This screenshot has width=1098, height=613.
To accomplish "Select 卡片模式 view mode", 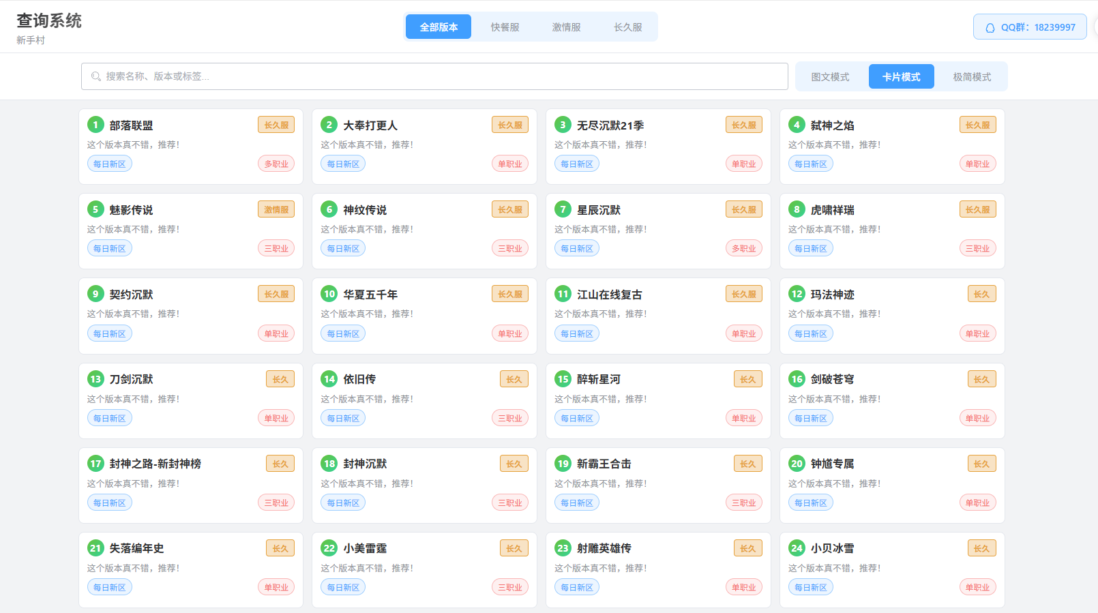I will pyautogui.click(x=901, y=77).
